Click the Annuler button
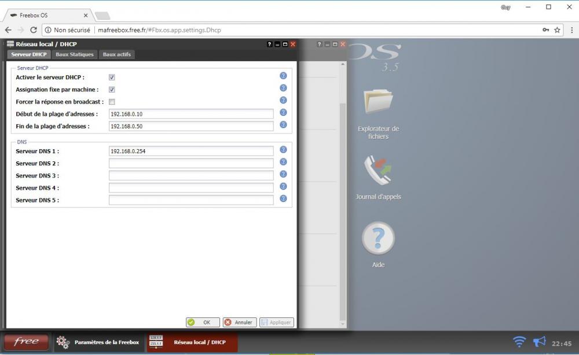This screenshot has width=579, height=355. click(240, 322)
